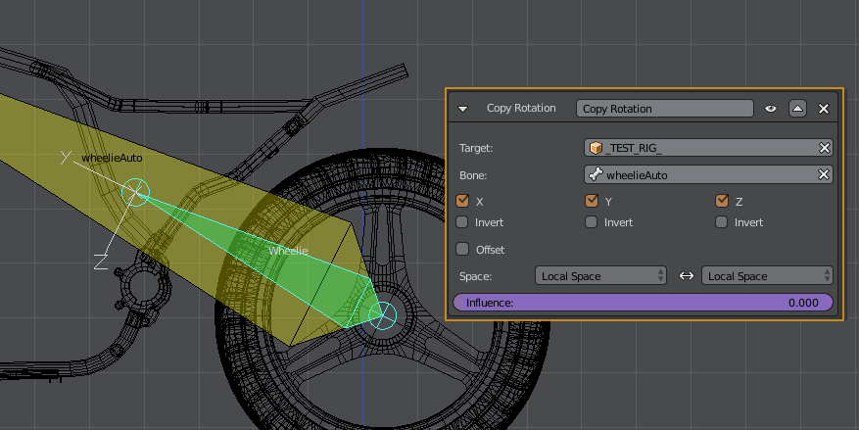859x430 pixels.
Task: Click the Influence slider
Action: (x=643, y=303)
